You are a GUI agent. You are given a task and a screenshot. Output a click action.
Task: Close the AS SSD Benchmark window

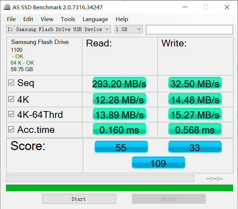click(227, 7)
